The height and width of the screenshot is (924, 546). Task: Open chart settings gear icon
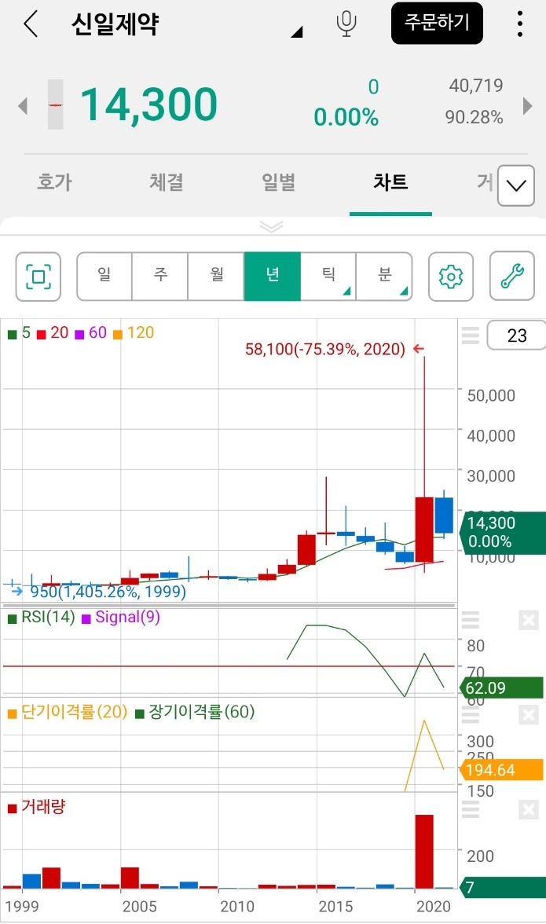[x=451, y=277]
